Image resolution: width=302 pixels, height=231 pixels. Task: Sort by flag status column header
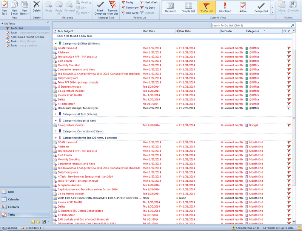pyautogui.click(x=289, y=31)
